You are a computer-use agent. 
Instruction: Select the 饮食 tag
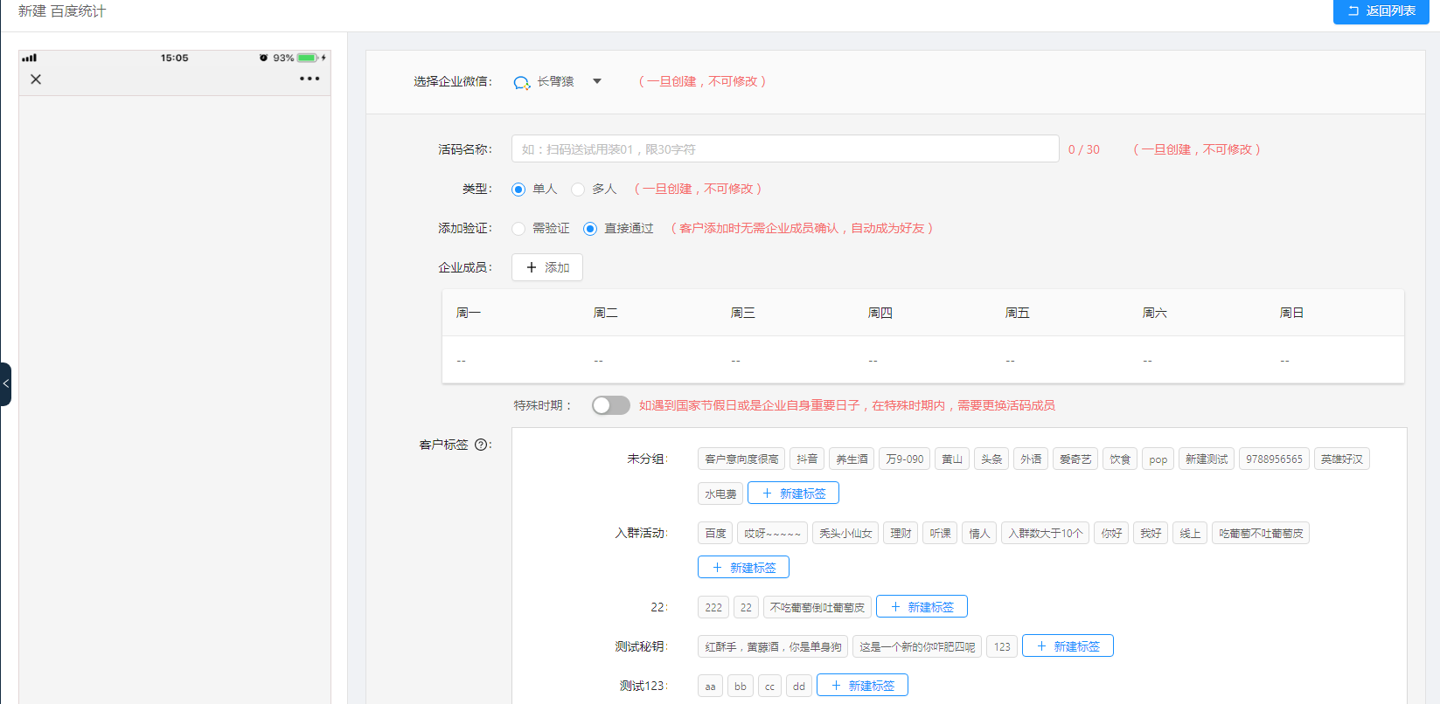[1120, 459]
